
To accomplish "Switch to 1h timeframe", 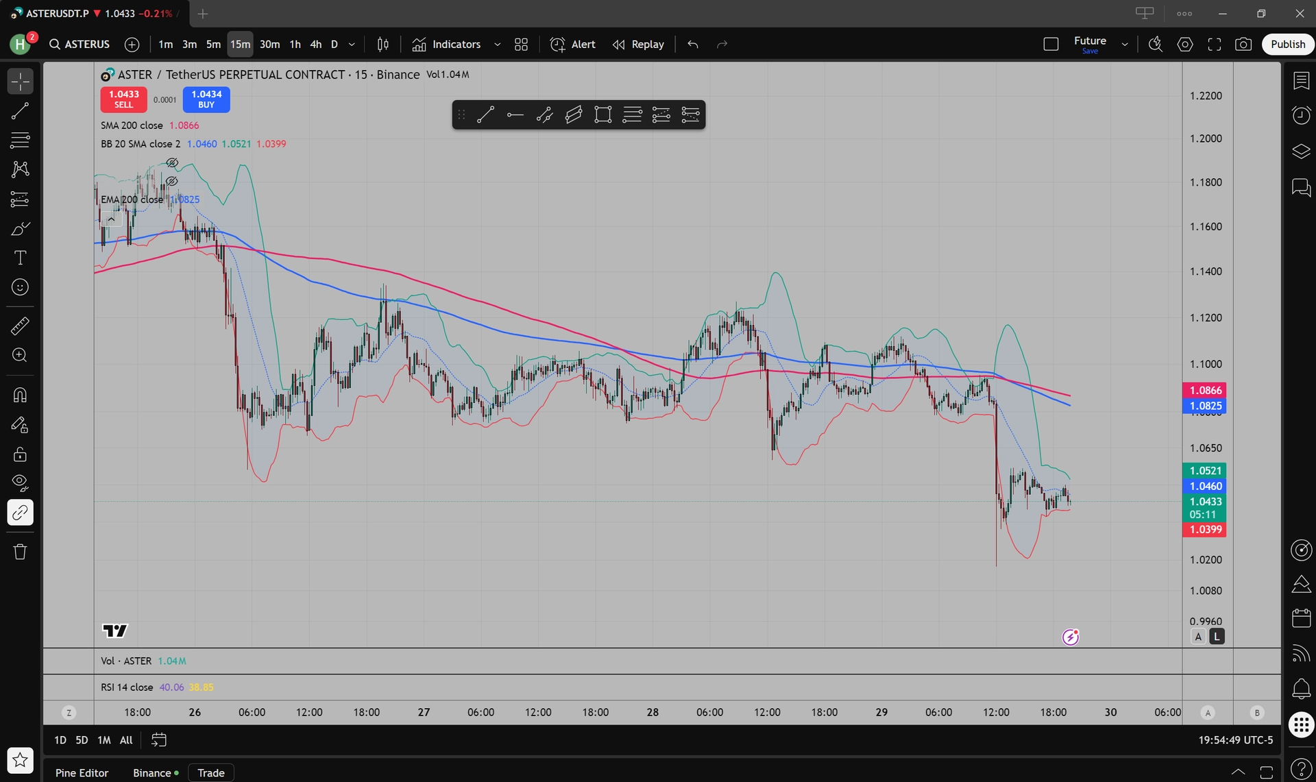I will pyautogui.click(x=295, y=45).
